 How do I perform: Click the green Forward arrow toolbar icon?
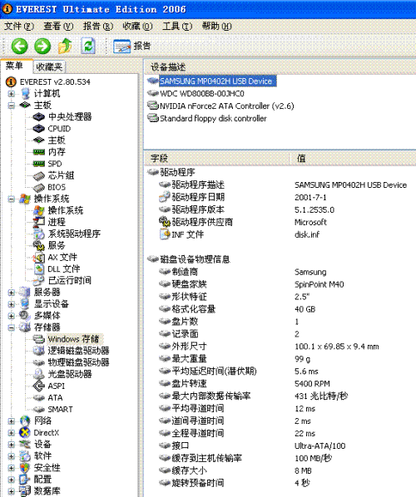click(x=42, y=46)
